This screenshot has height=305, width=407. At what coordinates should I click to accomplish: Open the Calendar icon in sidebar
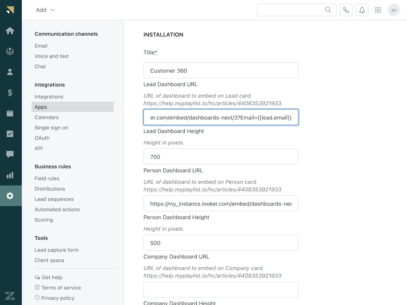[x=10, y=113]
